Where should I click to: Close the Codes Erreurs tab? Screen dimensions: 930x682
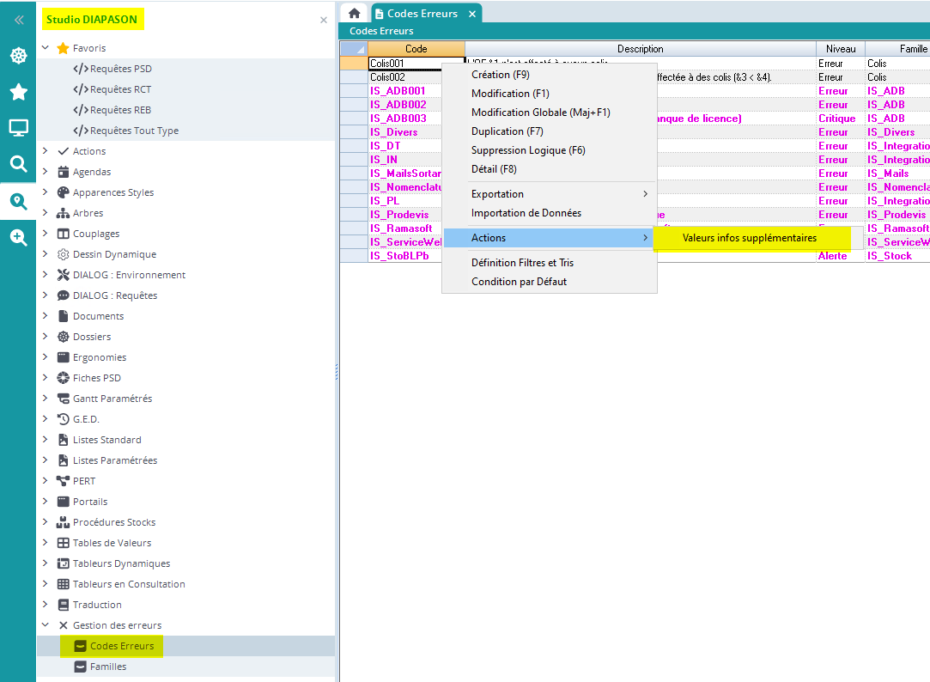(x=472, y=14)
